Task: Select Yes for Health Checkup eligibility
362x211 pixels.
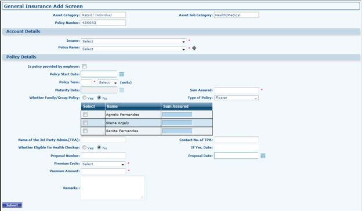Action: 85,147
